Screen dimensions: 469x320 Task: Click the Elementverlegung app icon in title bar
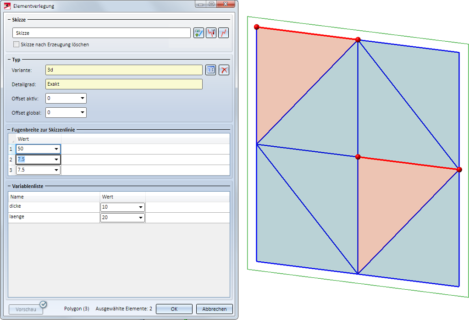coord(7,6)
